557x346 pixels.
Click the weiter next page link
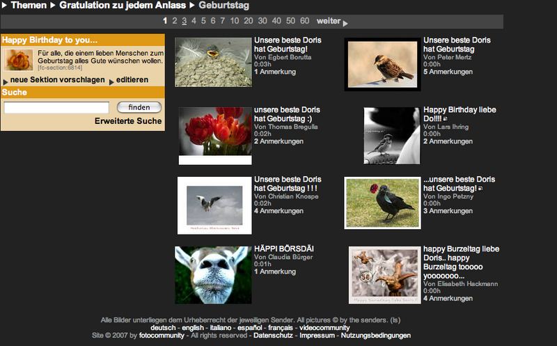tap(328, 21)
